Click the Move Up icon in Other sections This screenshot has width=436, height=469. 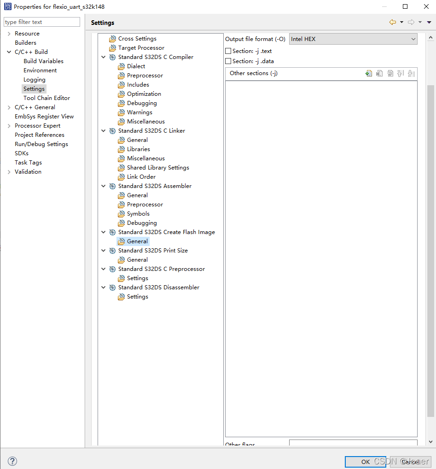tap(401, 73)
